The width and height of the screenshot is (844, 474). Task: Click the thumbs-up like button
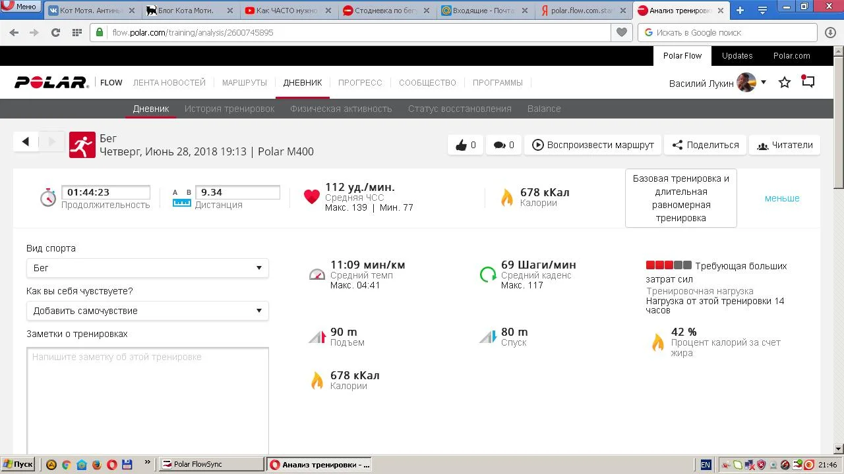(x=465, y=145)
